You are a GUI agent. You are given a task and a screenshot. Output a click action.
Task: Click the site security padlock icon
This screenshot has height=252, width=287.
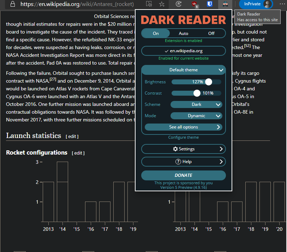pyautogui.click(x=12, y=4)
